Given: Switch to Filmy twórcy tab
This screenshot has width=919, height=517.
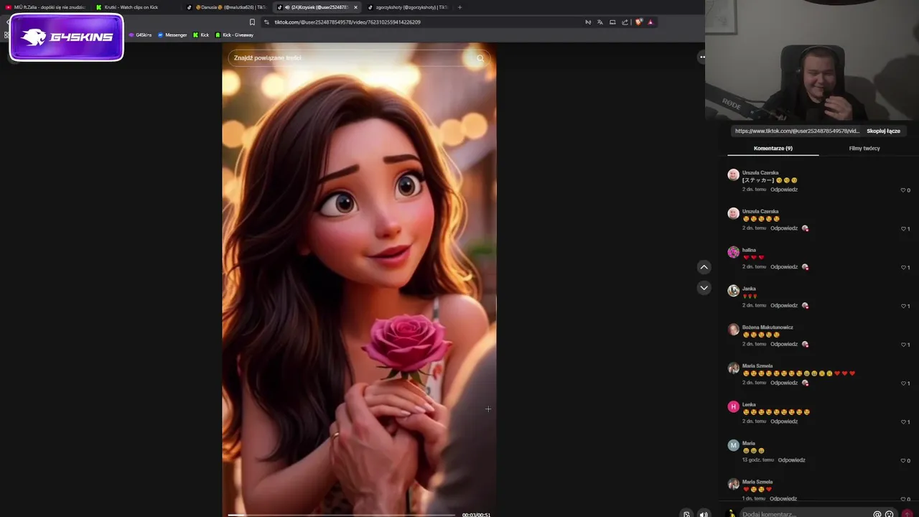Looking at the screenshot, I should (864, 148).
